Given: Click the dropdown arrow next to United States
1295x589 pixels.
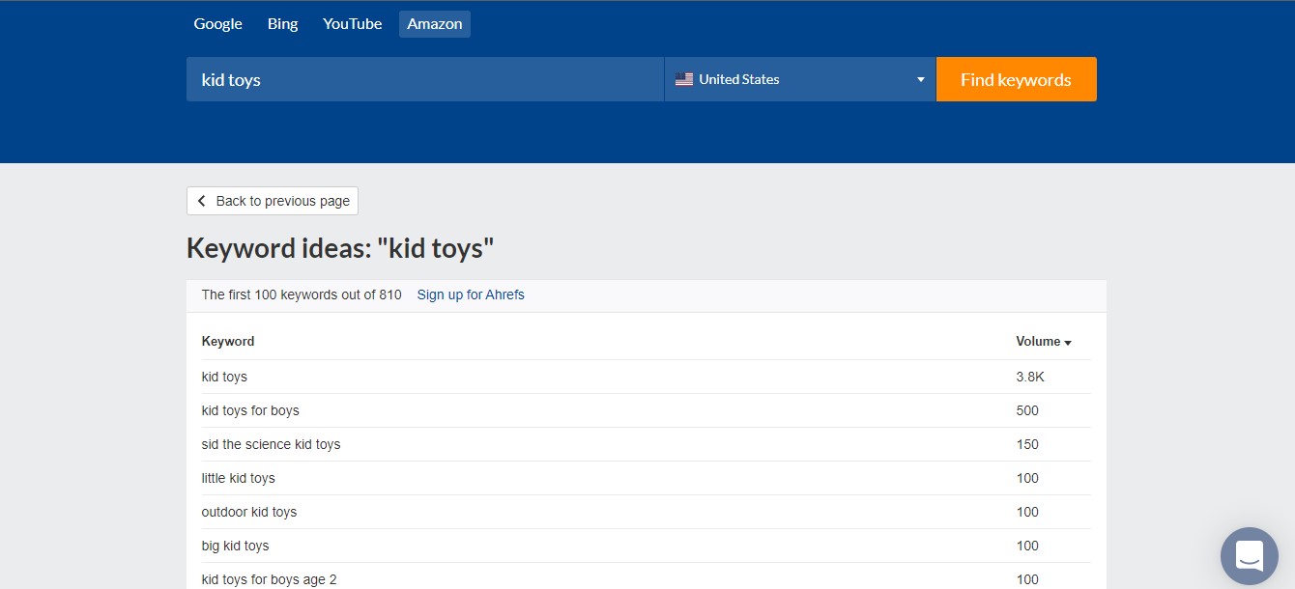Looking at the screenshot, I should (x=921, y=80).
